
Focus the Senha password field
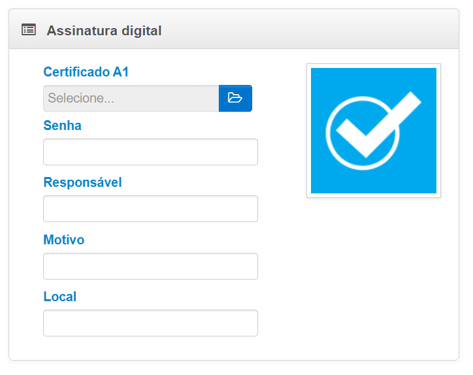click(x=150, y=152)
